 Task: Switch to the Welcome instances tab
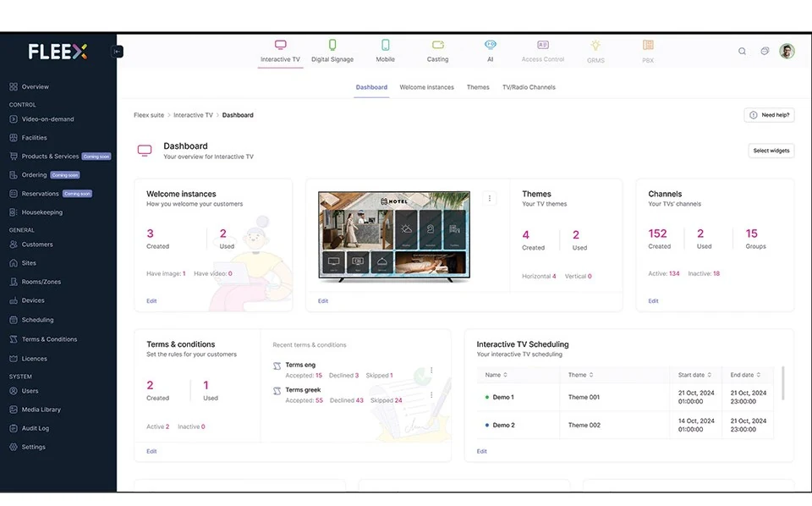click(426, 87)
